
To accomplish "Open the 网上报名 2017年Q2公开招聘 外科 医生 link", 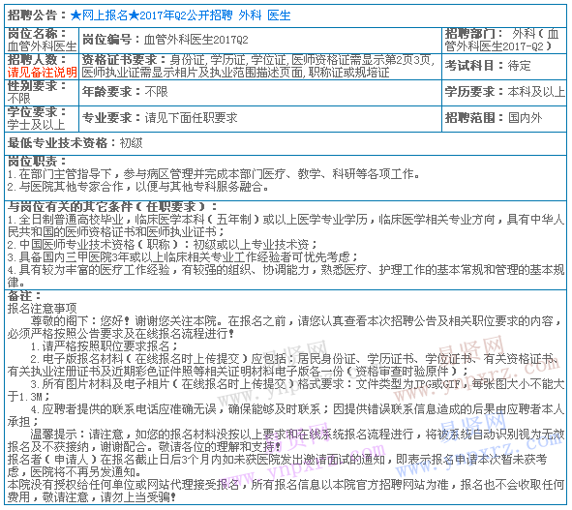I will pos(181,15).
